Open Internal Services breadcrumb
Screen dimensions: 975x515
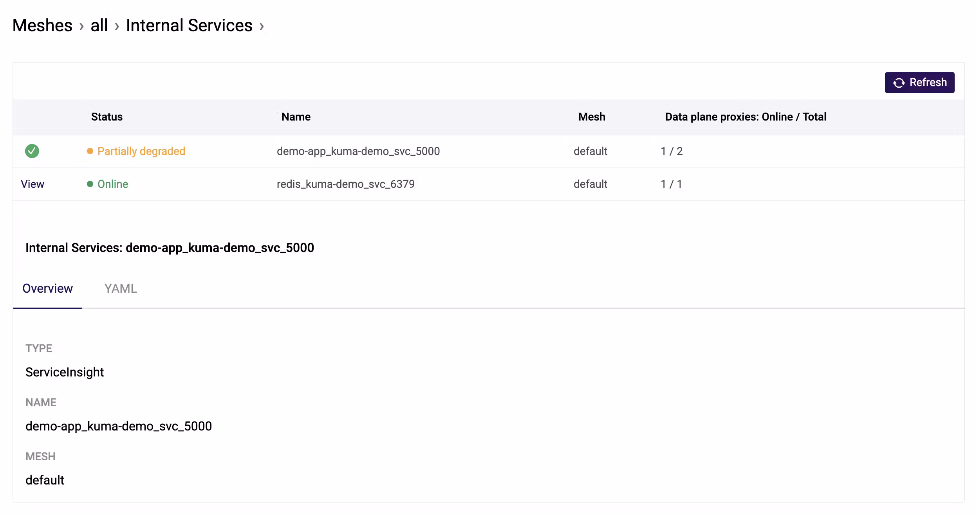[189, 26]
